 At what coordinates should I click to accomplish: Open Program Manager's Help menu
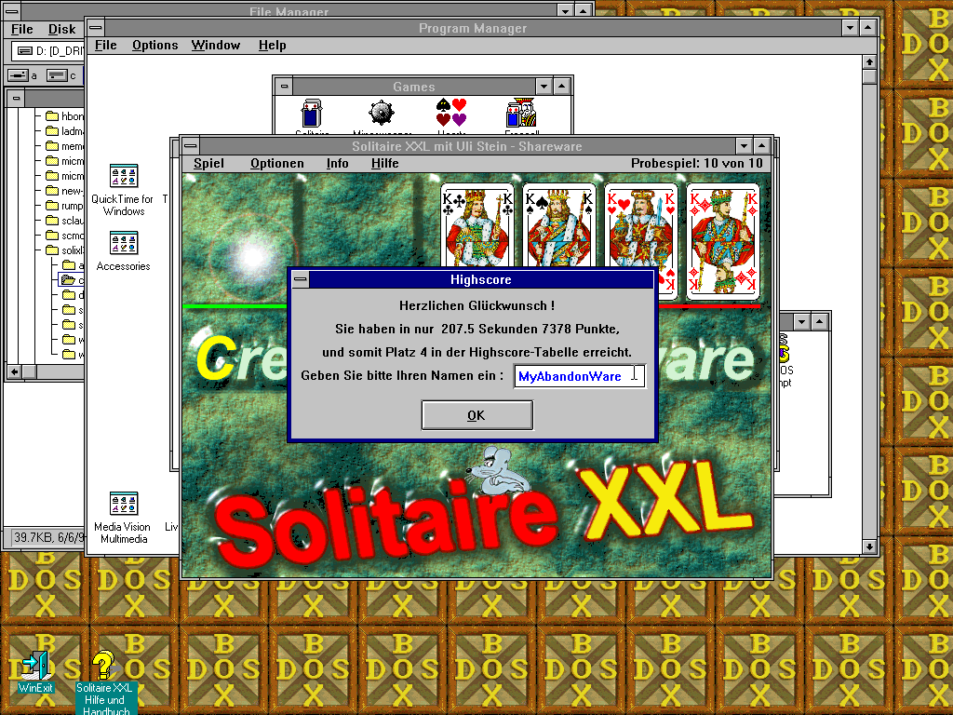(x=273, y=45)
